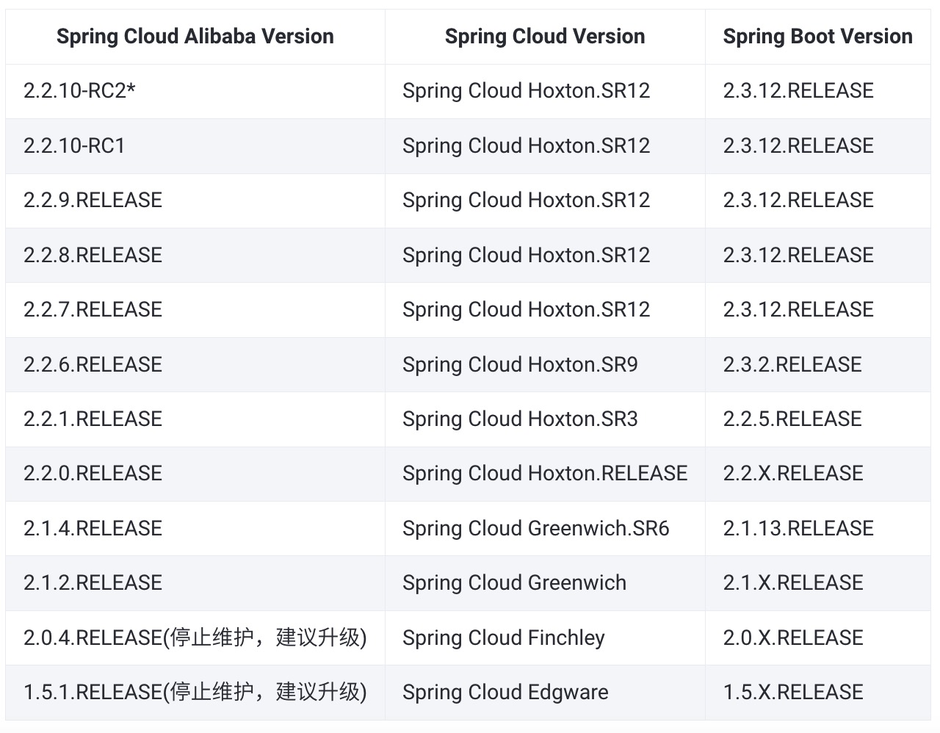Select the 1.5.1.RELEASE(停止维护，建议升级) cell
The height and width of the screenshot is (733, 940).
pos(195,692)
